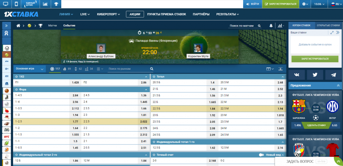Open the Twitter social link
Screen dimensions: 343x166
[x=315, y=75]
